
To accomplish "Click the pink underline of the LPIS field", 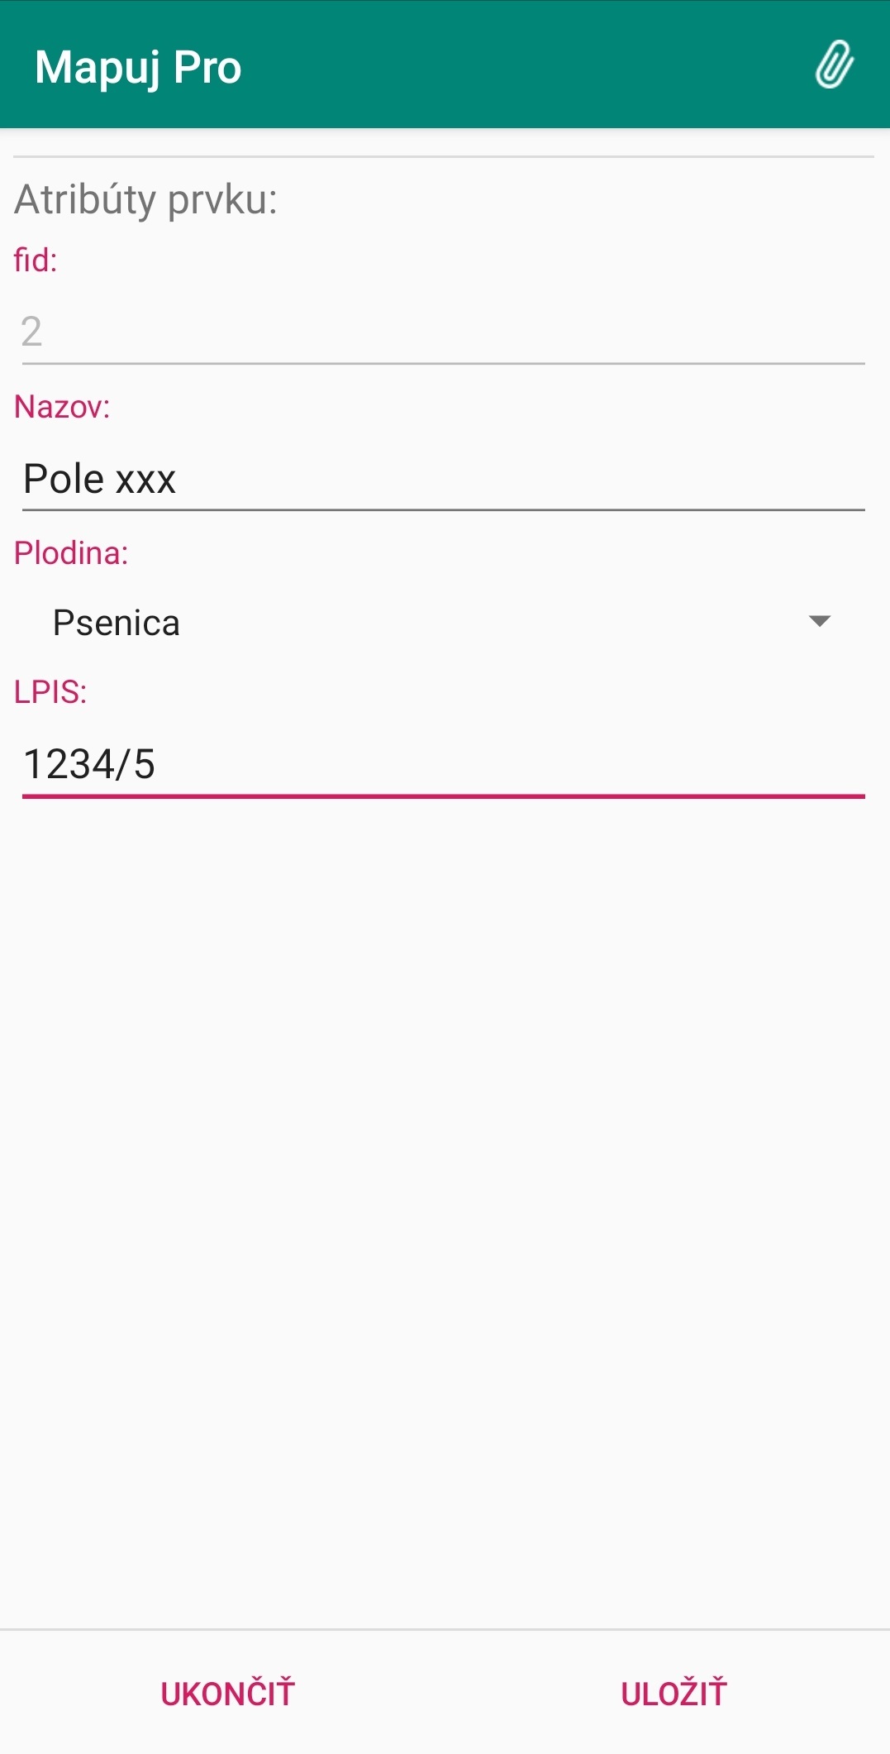I will (x=443, y=796).
